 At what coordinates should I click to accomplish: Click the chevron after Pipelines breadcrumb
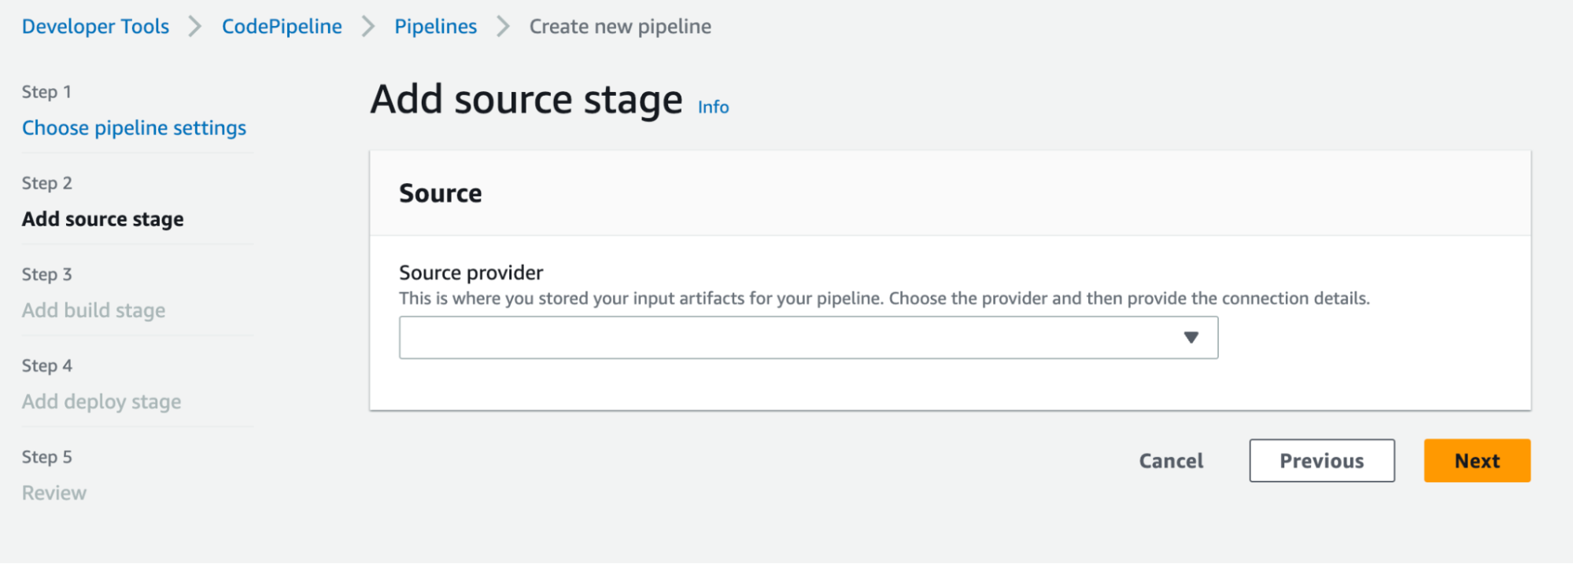[504, 27]
